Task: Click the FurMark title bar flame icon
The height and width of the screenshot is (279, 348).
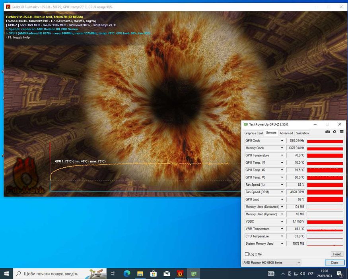Action: pyautogui.click(x=8, y=7)
